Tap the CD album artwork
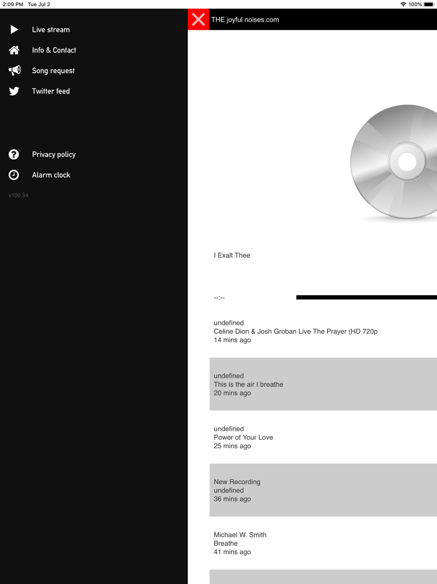Viewport: 437px width, 584px height. (x=394, y=162)
